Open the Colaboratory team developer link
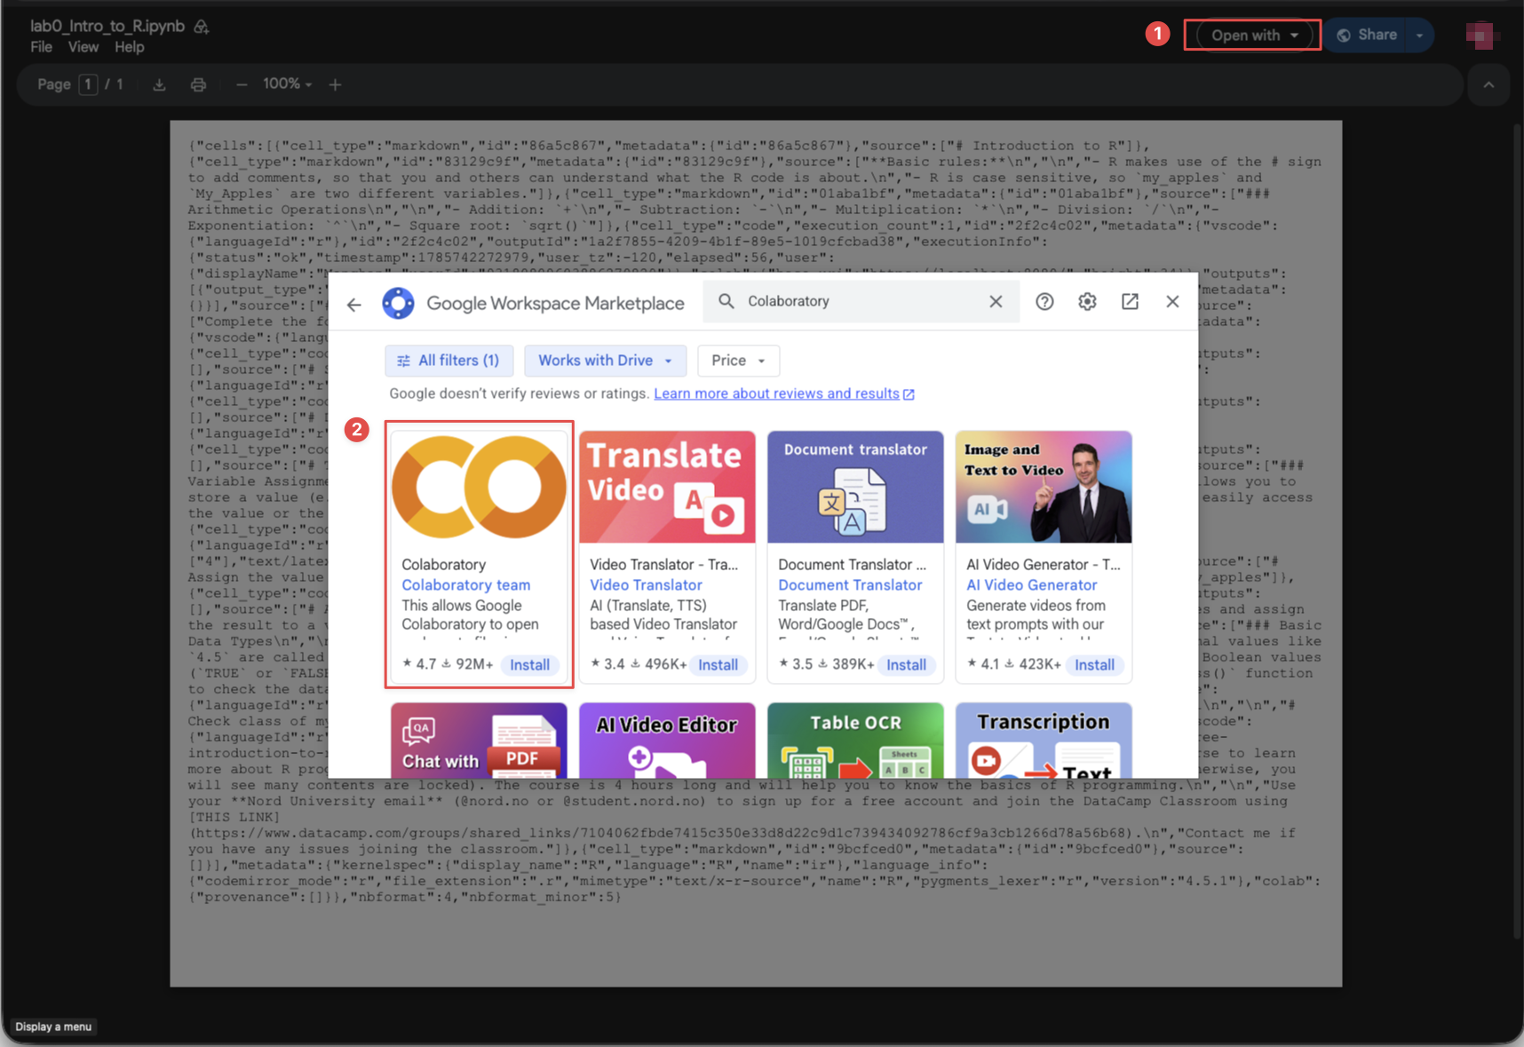 point(465,585)
